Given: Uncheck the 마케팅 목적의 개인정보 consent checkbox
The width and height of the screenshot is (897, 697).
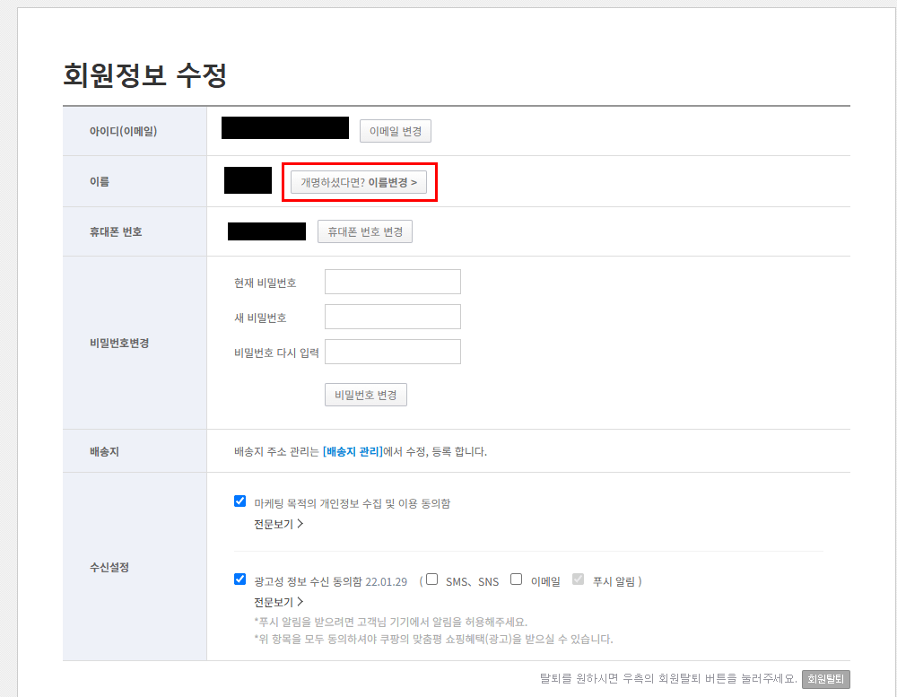Looking at the screenshot, I should click(239, 502).
